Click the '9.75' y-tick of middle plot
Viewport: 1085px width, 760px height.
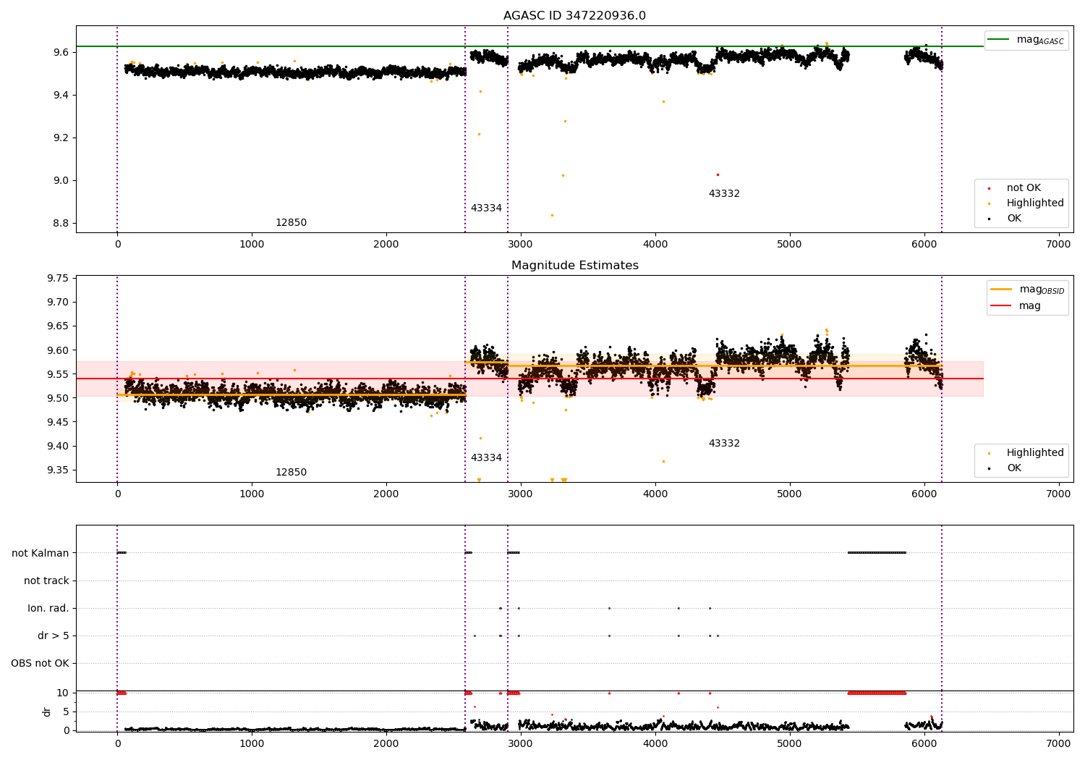click(56, 279)
